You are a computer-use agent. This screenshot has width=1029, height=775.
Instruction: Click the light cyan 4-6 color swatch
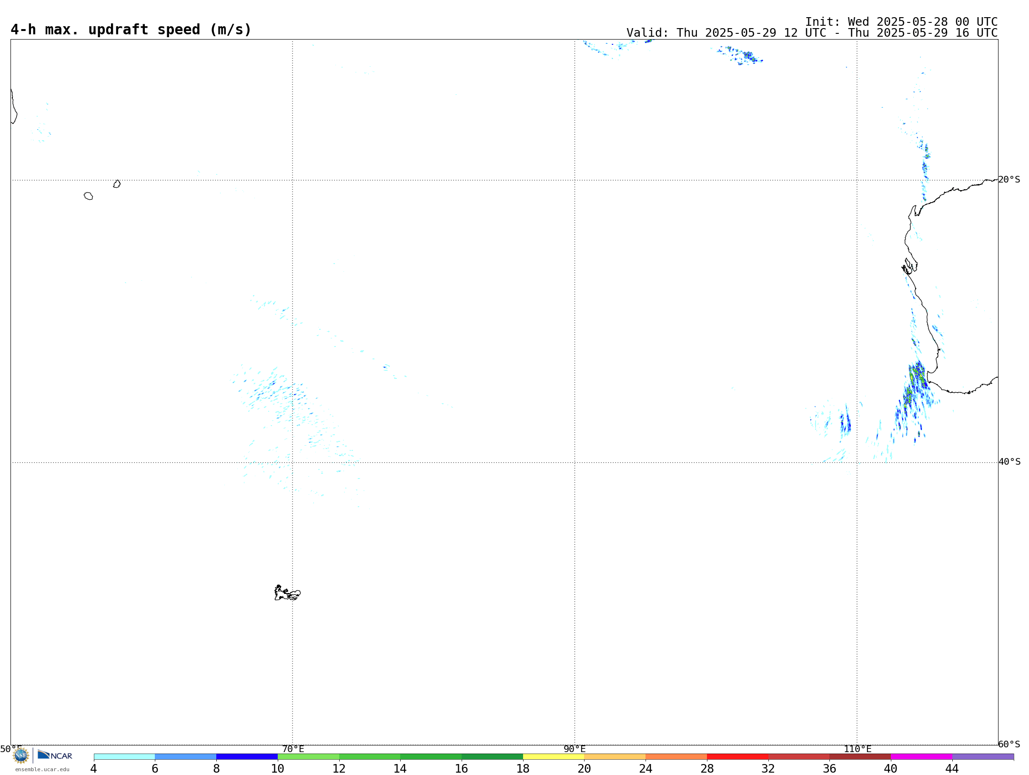[124, 757]
